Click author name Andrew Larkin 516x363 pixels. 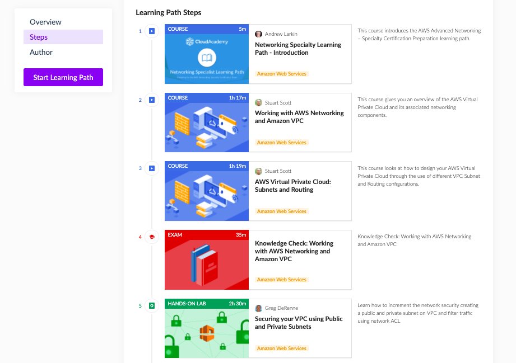pyautogui.click(x=281, y=34)
